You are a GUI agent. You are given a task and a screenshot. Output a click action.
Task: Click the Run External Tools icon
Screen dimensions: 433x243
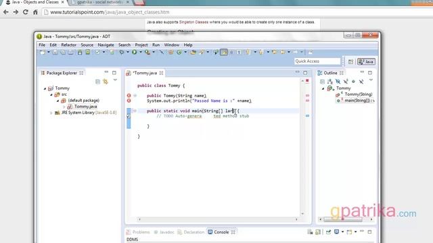coord(147,52)
